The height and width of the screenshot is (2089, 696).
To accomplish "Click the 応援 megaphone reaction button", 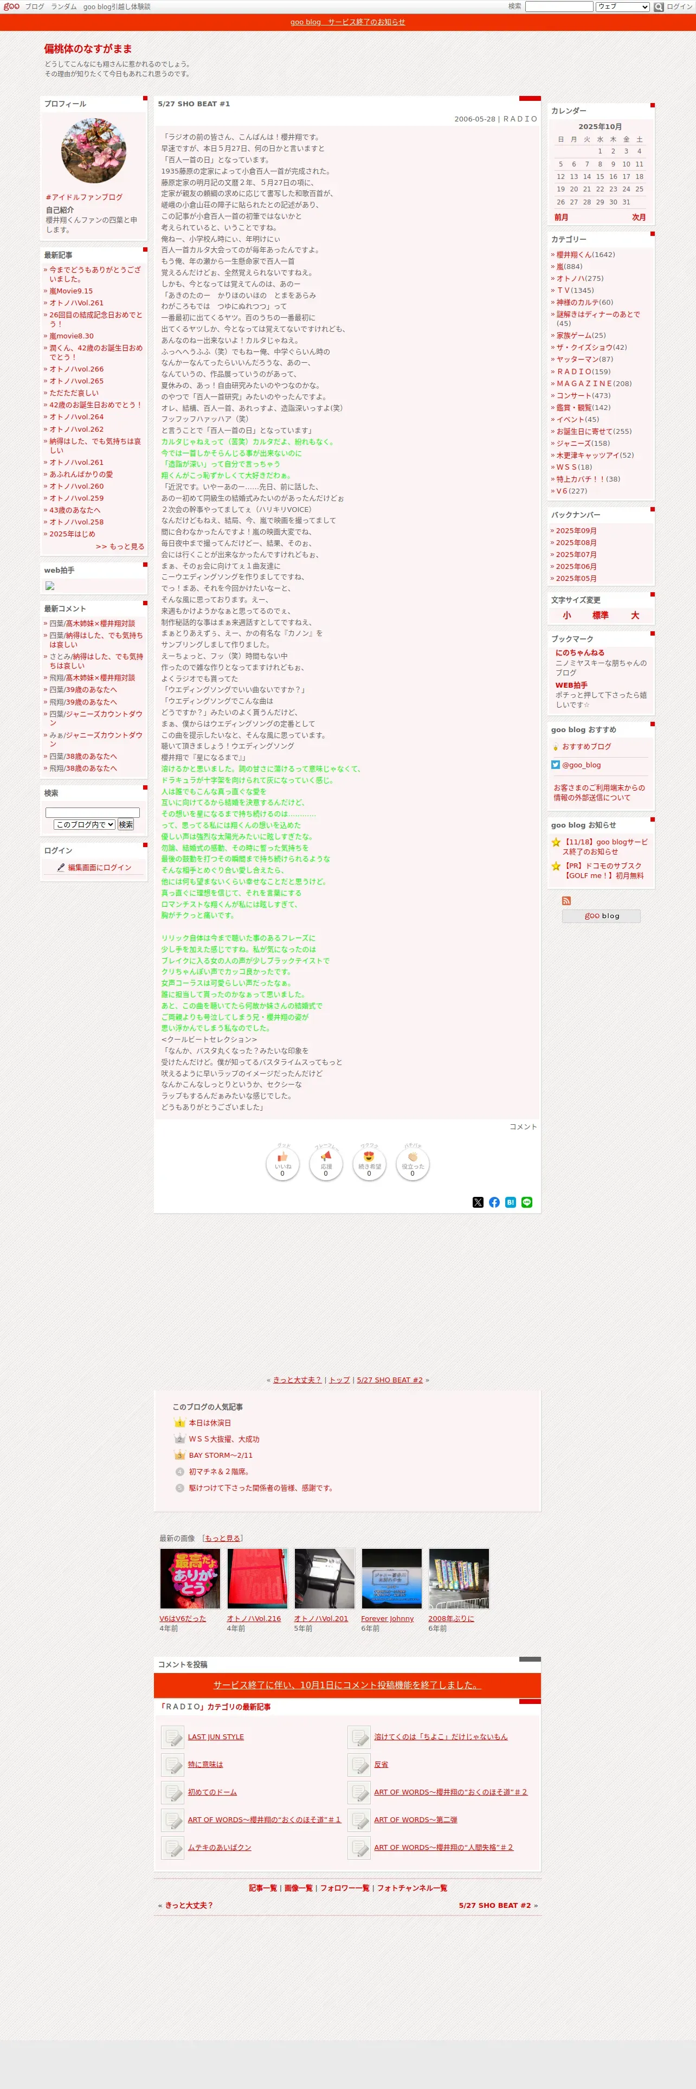I will pyautogui.click(x=326, y=1164).
